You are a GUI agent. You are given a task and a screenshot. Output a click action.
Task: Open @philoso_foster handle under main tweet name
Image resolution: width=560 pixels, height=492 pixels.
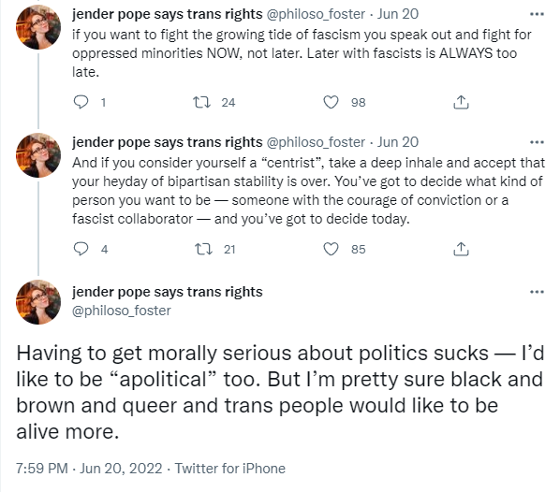(122, 311)
